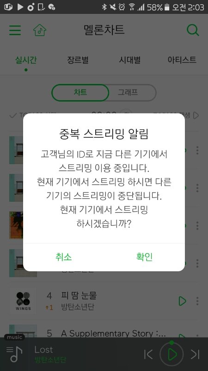Switch to the 그래프 view
The height and width of the screenshot is (371, 208).
[128, 92]
